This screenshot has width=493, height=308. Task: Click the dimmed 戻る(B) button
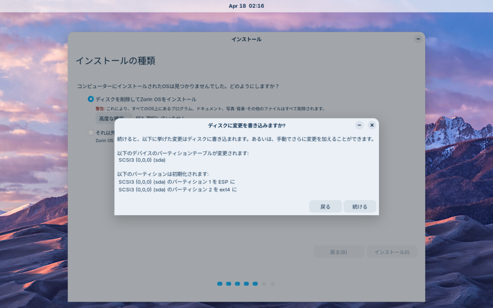tap(338, 252)
